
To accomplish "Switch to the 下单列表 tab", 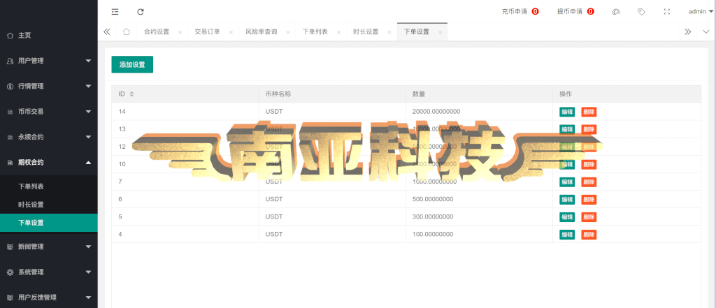I will tap(315, 32).
